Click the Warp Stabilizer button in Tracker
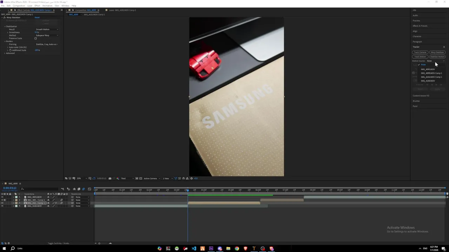This screenshot has width=449, height=252. coord(437,52)
